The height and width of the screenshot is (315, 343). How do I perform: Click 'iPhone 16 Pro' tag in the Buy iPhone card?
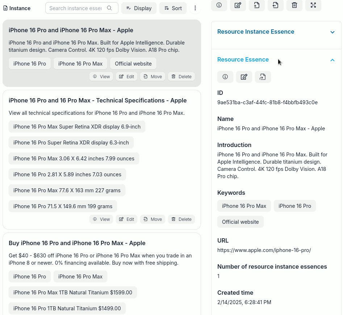pos(30,277)
